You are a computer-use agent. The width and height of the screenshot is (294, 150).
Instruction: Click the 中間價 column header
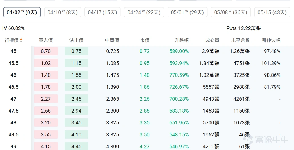pos(112,40)
